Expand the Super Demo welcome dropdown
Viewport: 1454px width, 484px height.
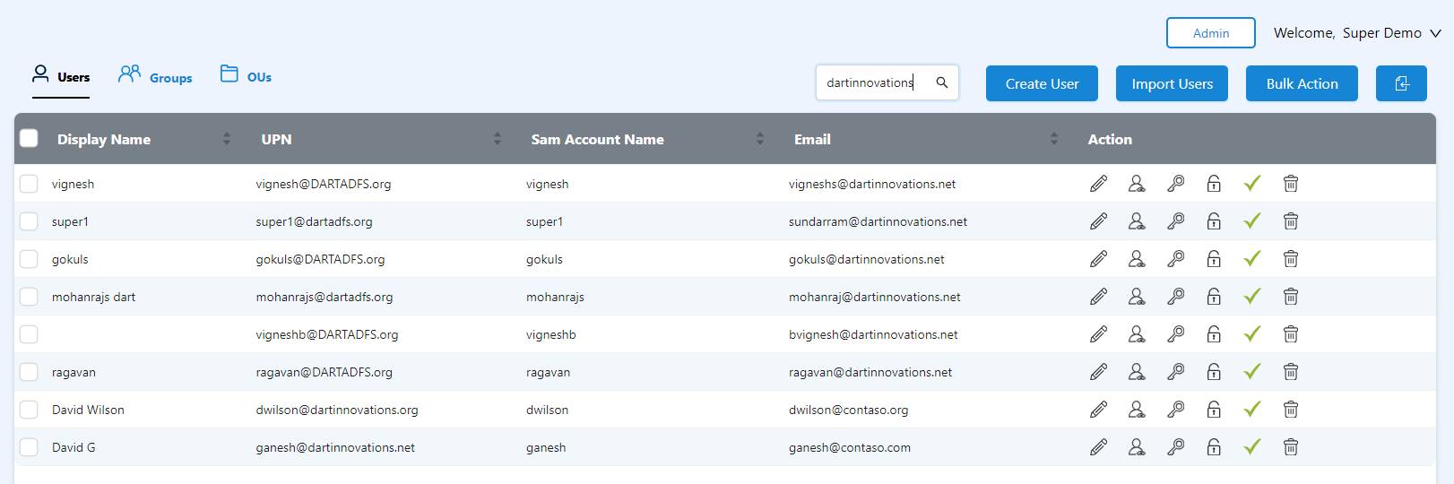point(1435,33)
